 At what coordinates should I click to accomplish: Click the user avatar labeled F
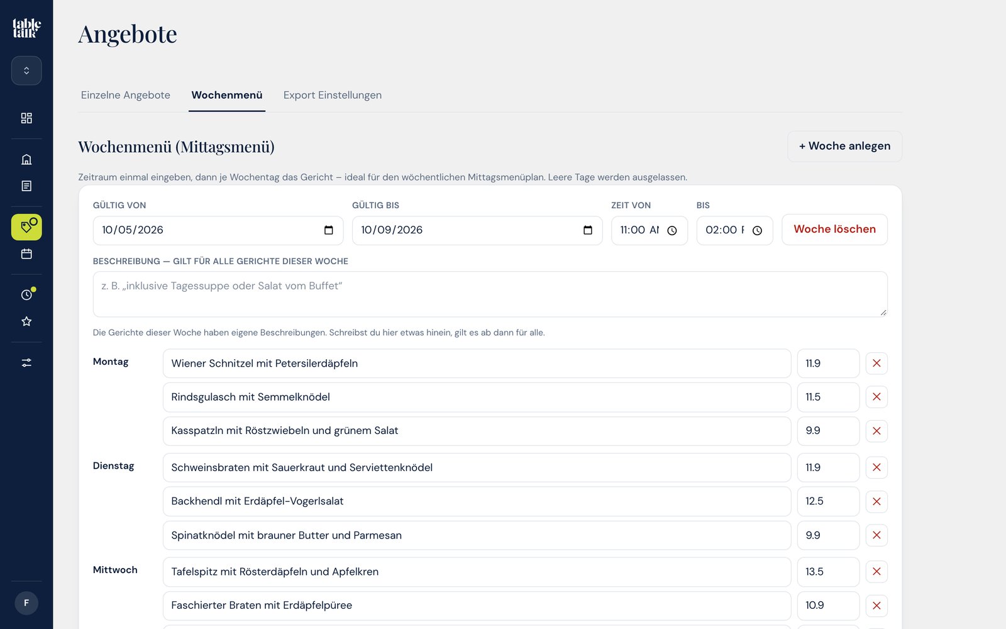click(26, 603)
